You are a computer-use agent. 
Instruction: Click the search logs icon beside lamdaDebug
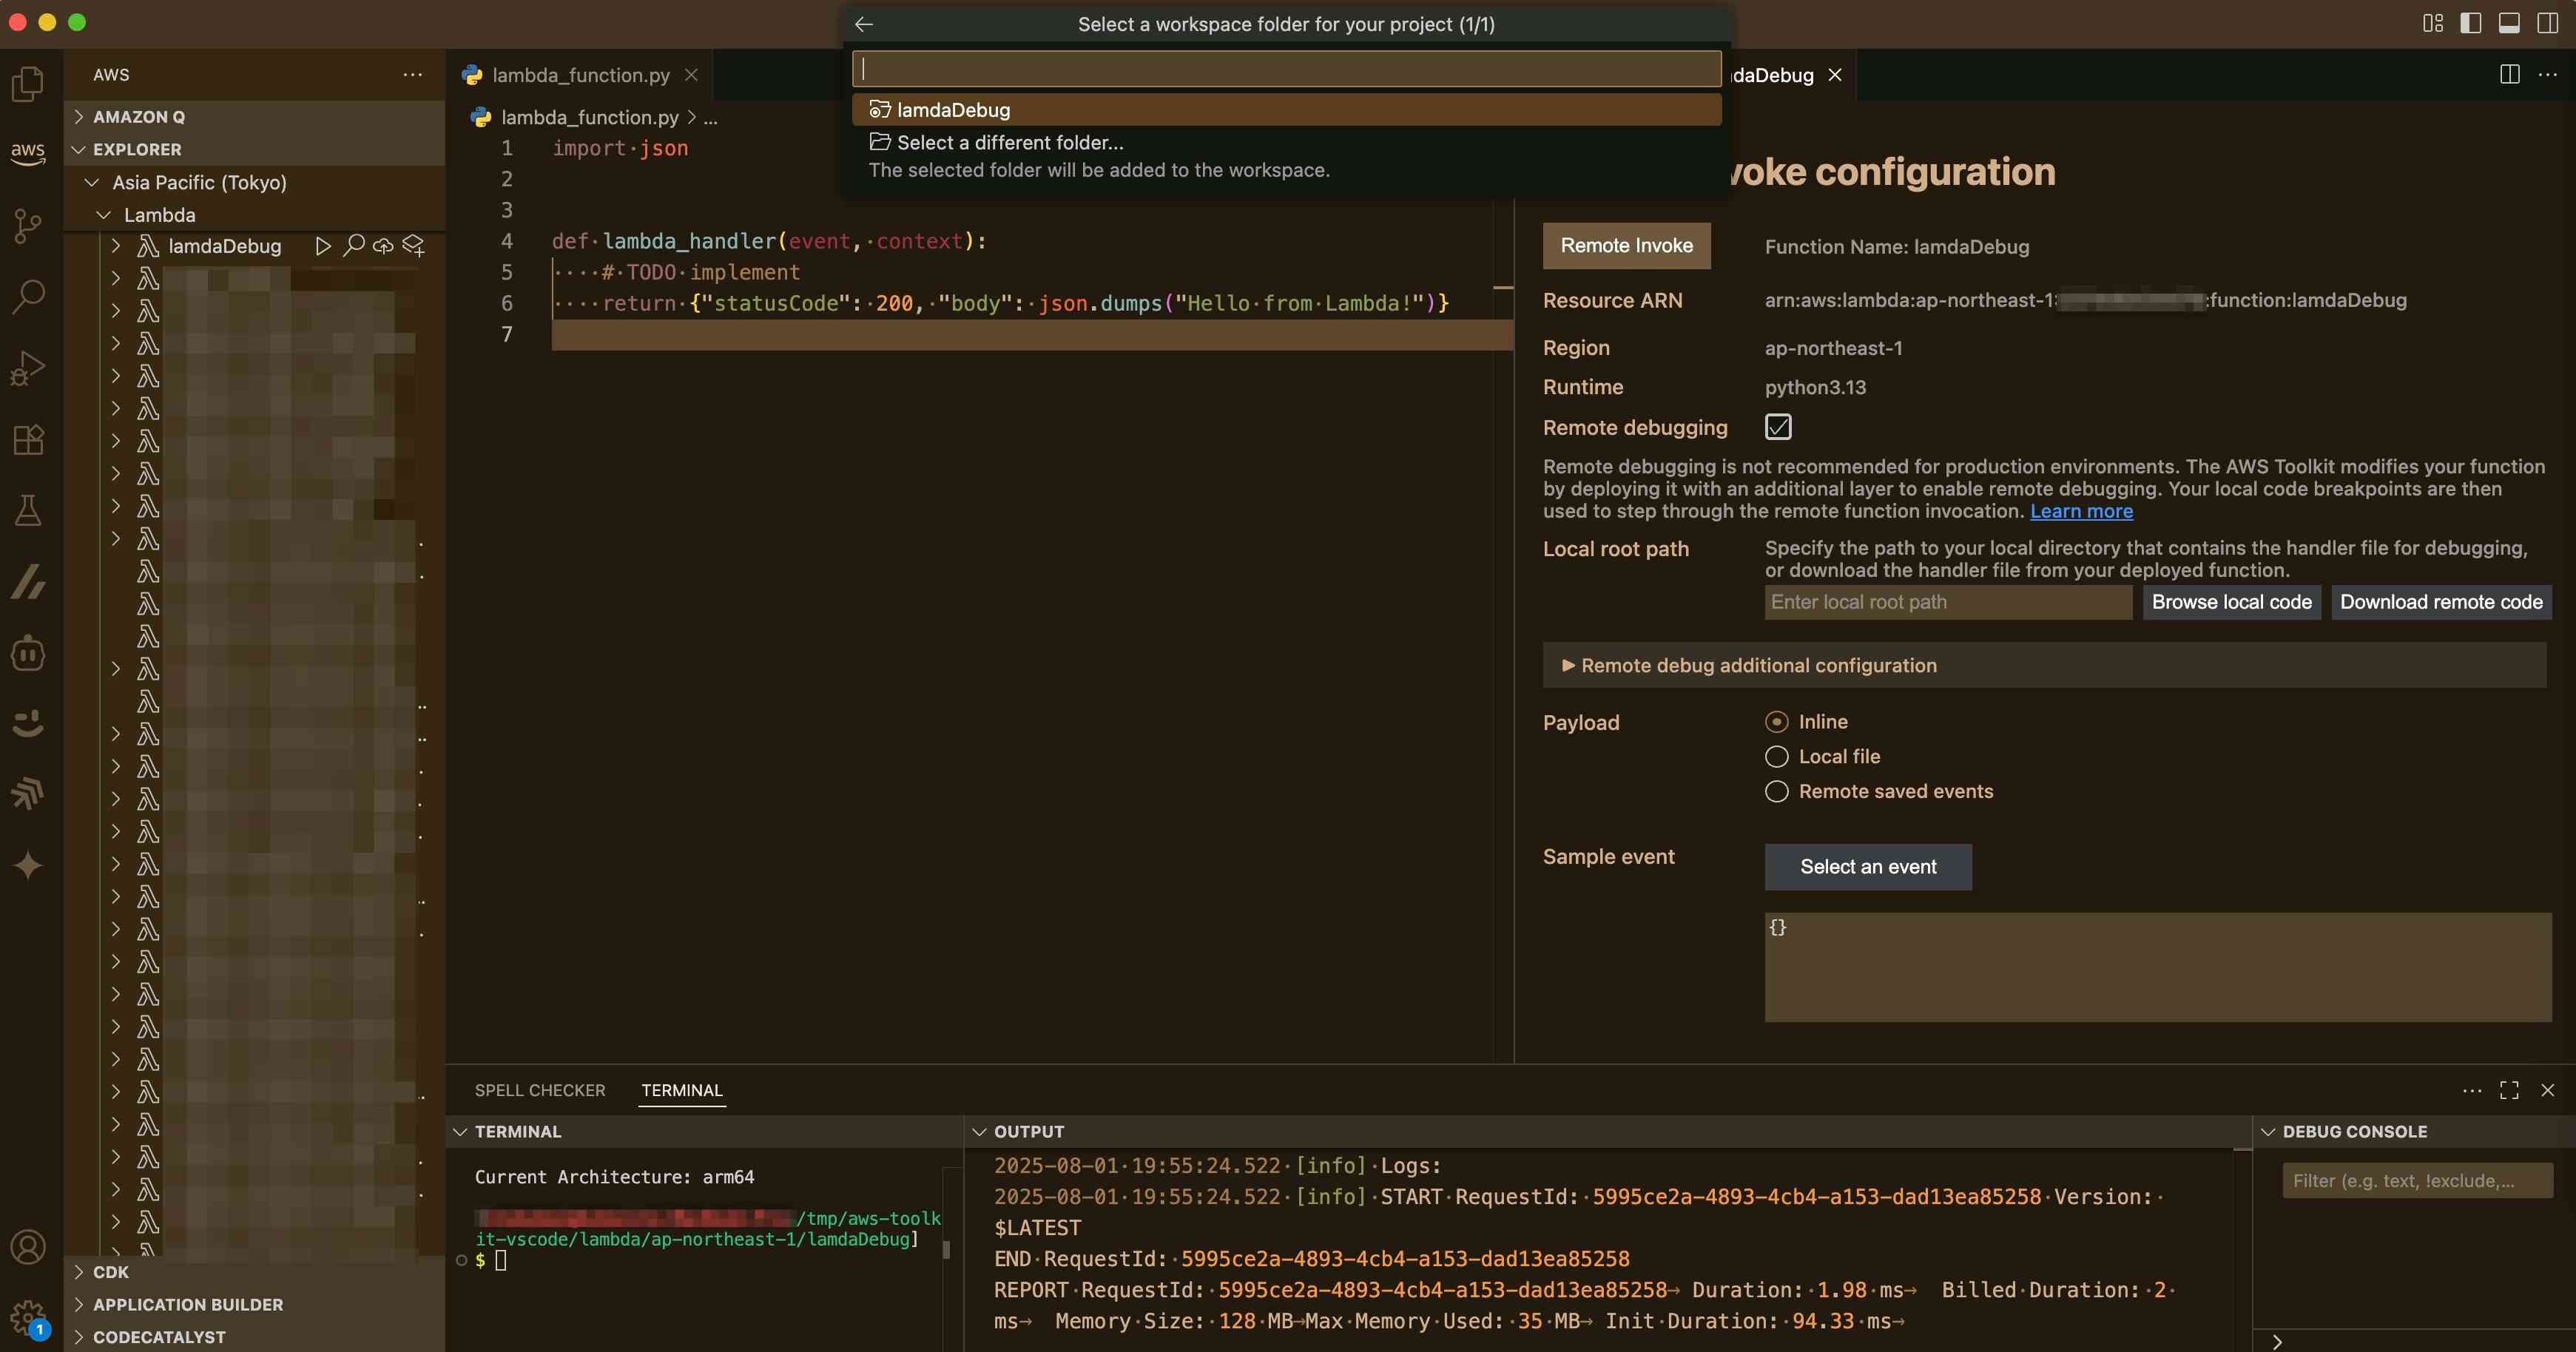click(353, 246)
